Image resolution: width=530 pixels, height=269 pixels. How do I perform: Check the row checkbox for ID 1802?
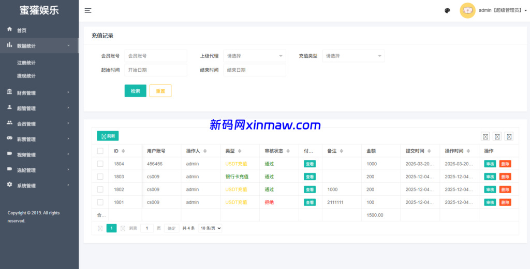(x=100, y=189)
